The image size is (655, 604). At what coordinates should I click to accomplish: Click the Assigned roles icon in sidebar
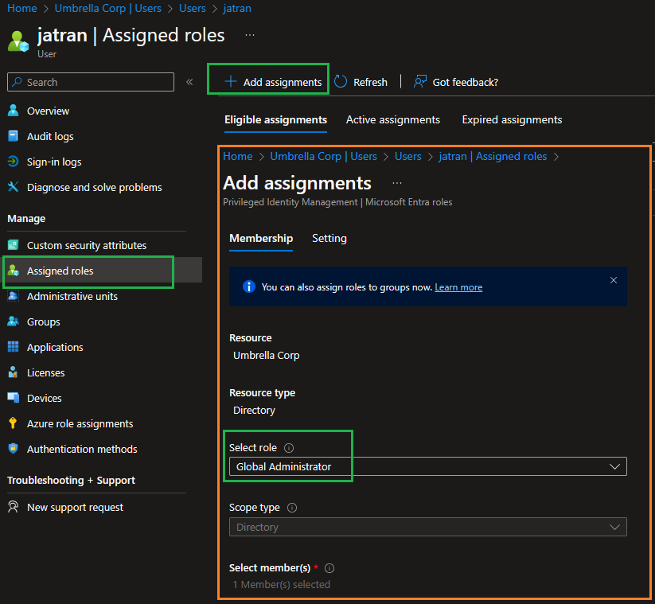point(13,271)
